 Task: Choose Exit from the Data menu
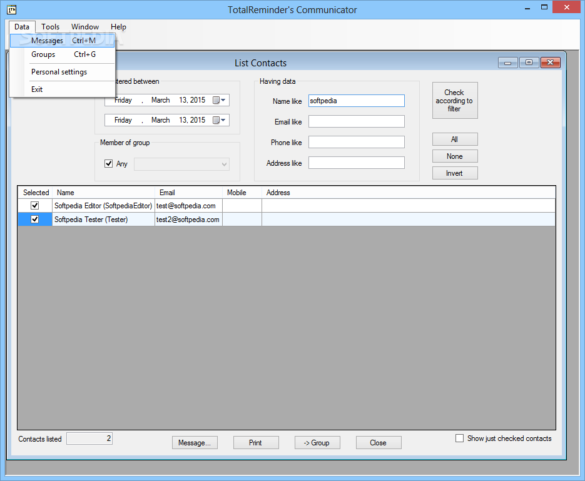click(63, 89)
